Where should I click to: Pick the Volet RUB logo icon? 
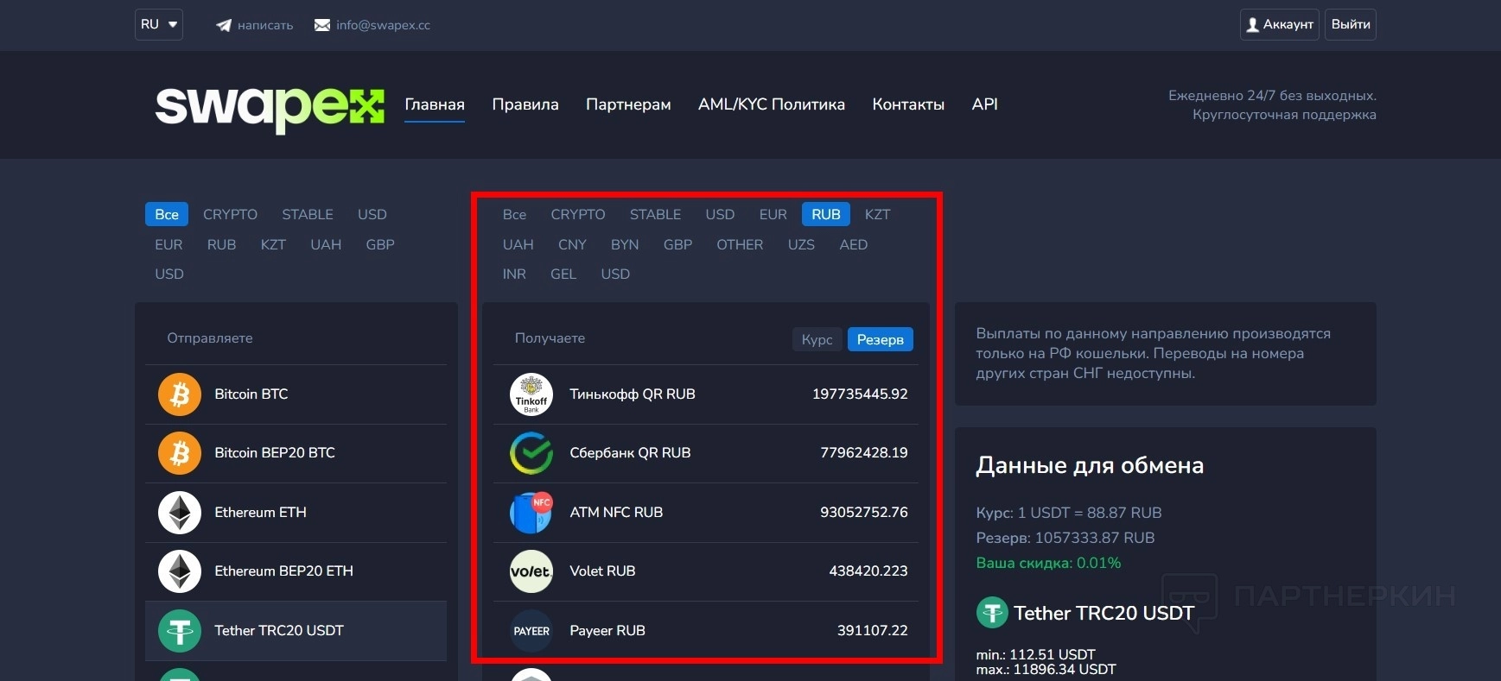pos(531,571)
